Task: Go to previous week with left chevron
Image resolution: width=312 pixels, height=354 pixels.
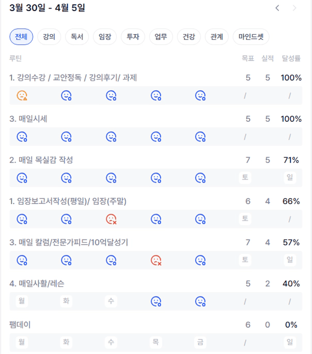Action: (x=277, y=8)
